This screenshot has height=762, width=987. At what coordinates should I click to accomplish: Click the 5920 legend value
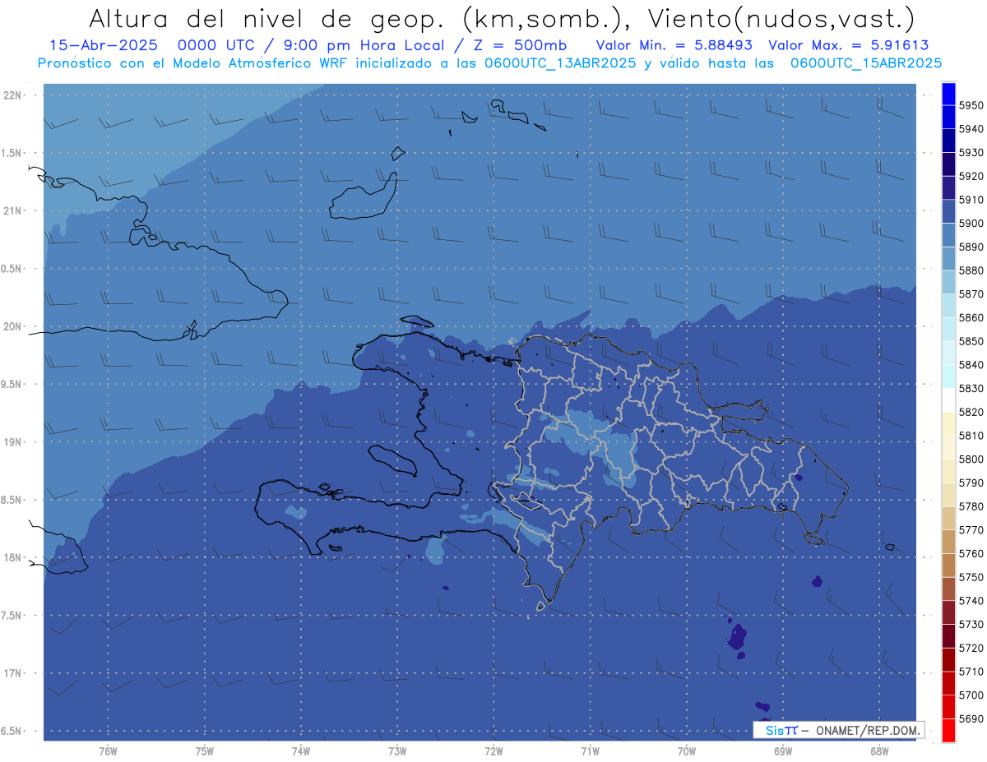[971, 177]
